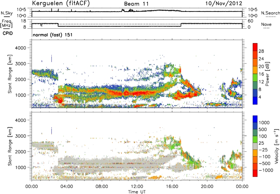
Task: Click the 12 tick on Power colorbar
Action: tap(261, 82)
